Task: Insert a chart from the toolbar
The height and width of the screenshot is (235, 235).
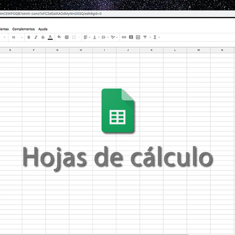Action: click(x=138, y=37)
